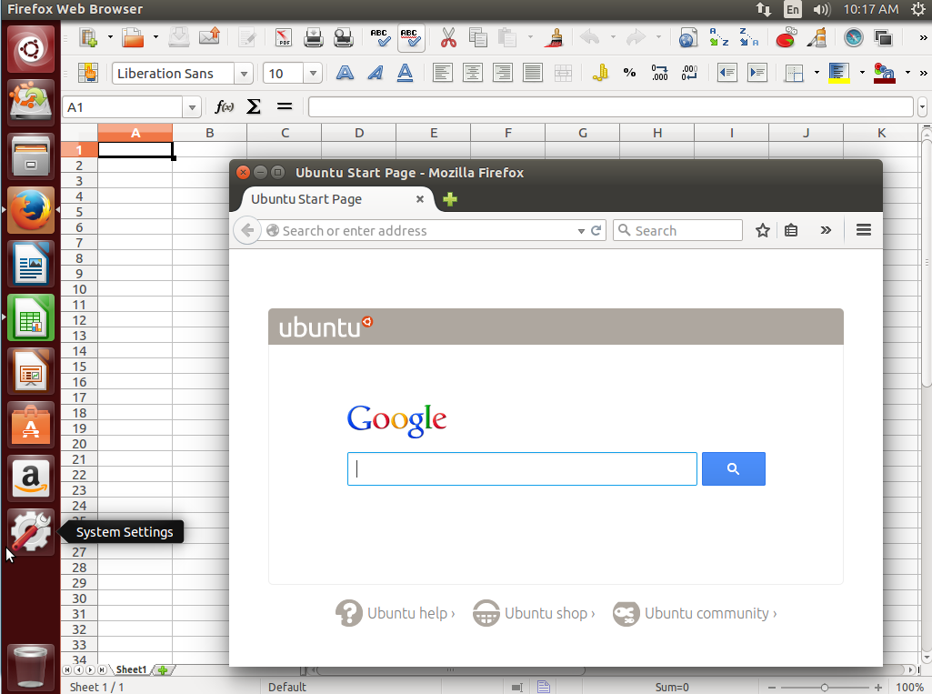Show more Firefox toolbar tools chevron
This screenshot has width=932, height=694.
coord(826,230)
